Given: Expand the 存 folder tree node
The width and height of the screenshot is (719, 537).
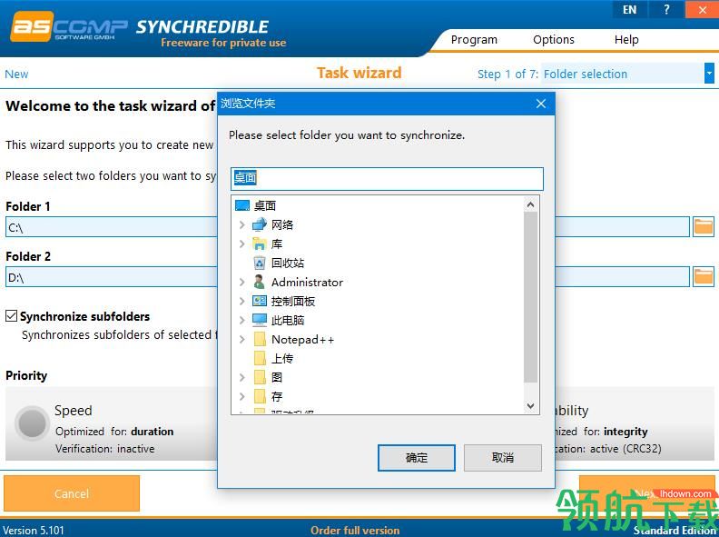Looking at the screenshot, I should [241, 396].
